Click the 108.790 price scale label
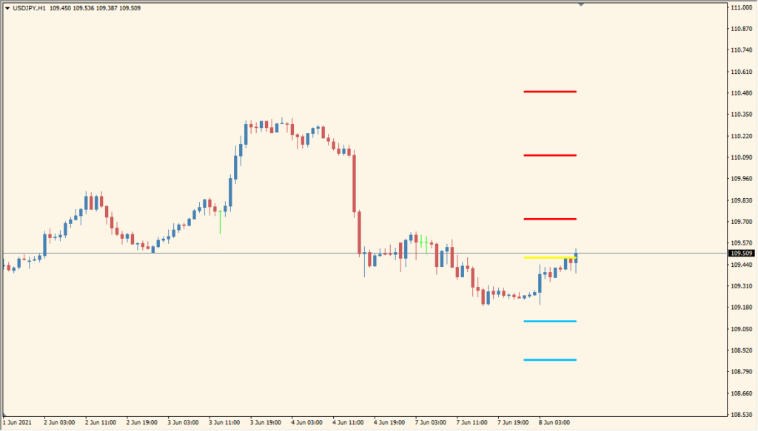 click(742, 371)
